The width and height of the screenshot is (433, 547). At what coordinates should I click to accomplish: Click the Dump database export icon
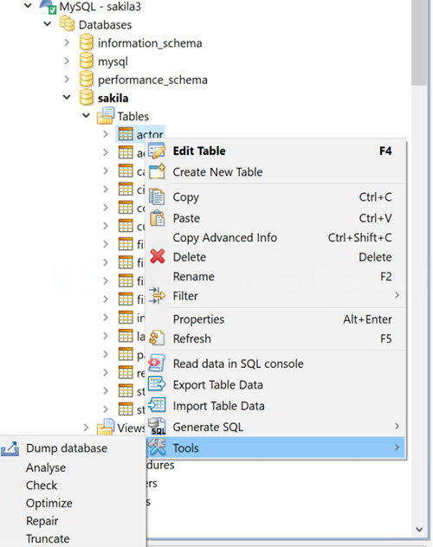(10, 448)
